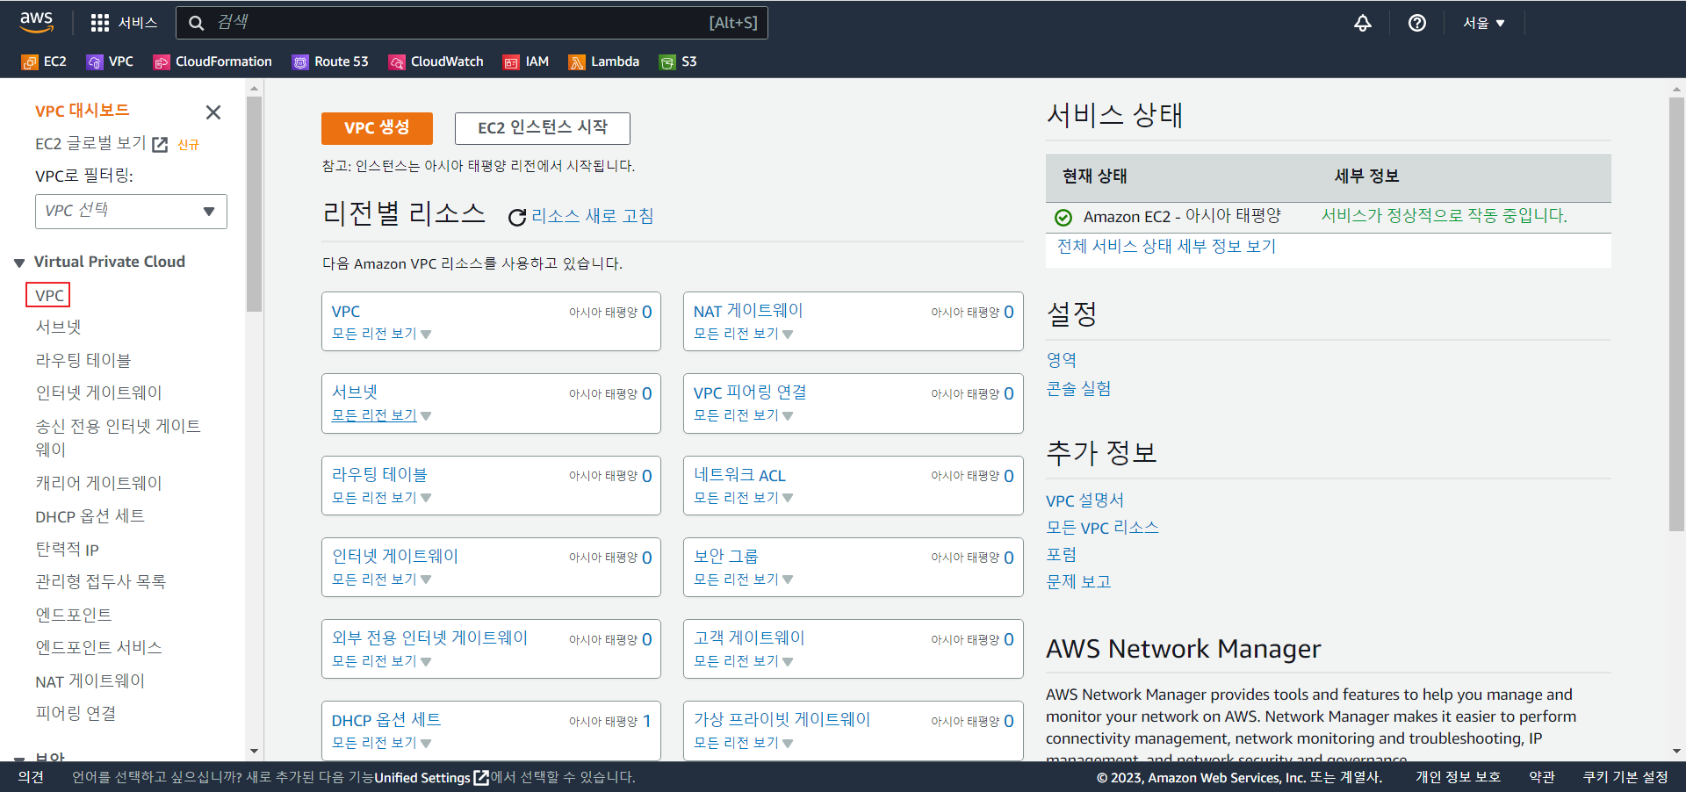The width and height of the screenshot is (1686, 792).
Task: Open CloudWatch shortcut in favorites bar
Action: pos(436,61)
